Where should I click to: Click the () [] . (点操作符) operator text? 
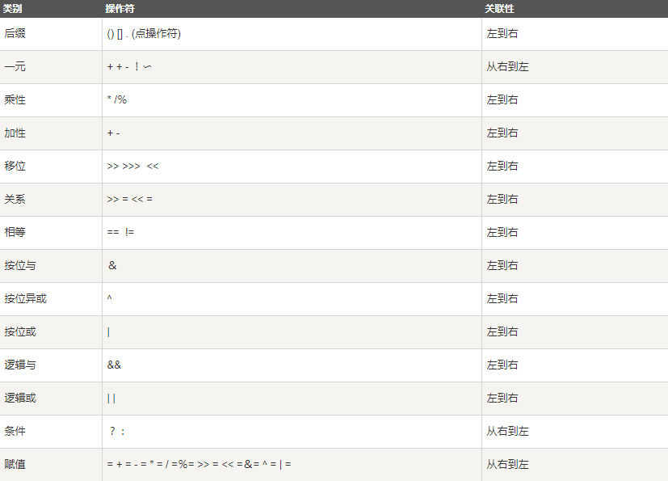pyautogui.click(x=144, y=34)
